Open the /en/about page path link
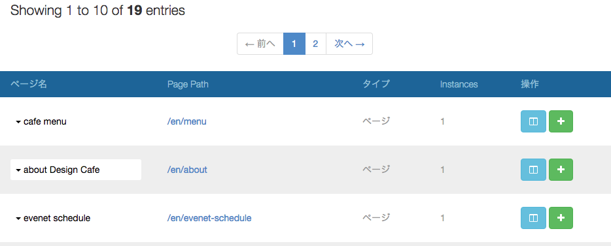The width and height of the screenshot is (611, 246). pyautogui.click(x=187, y=170)
